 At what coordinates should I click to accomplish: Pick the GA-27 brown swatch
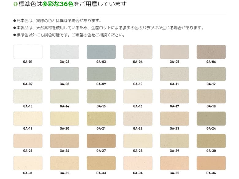(x=101, y=141)
